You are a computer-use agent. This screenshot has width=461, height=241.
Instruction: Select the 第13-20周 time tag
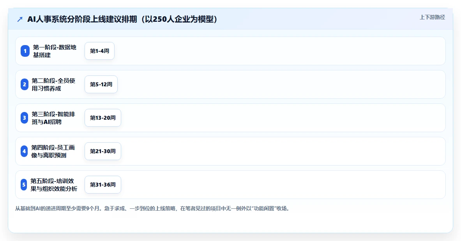pyautogui.click(x=103, y=118)
